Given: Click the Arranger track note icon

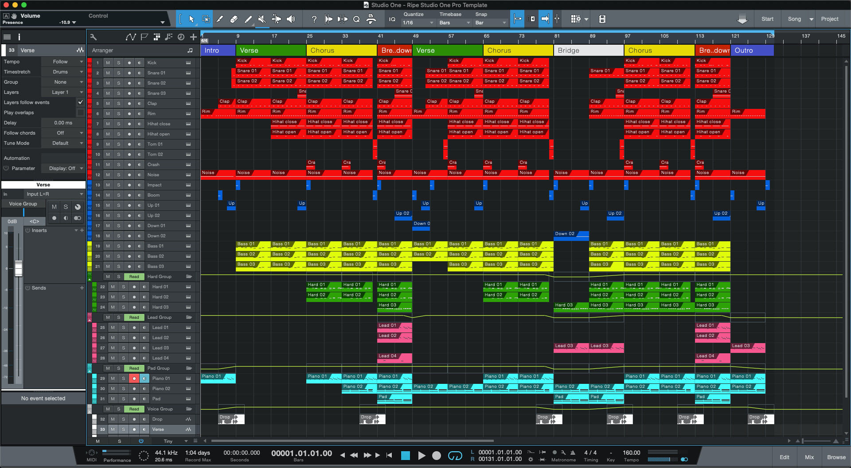Looking at the screenshot, I should pos(190,50).
